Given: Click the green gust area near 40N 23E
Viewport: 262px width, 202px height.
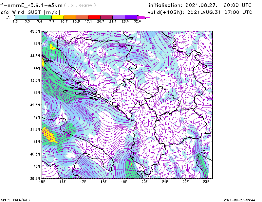Looking at the screenshot, I should pos(203,166).
